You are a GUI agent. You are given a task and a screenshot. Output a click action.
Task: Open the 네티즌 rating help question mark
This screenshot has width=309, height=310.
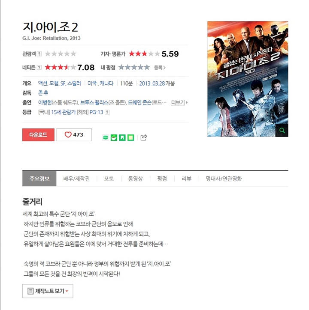point(39,67)
